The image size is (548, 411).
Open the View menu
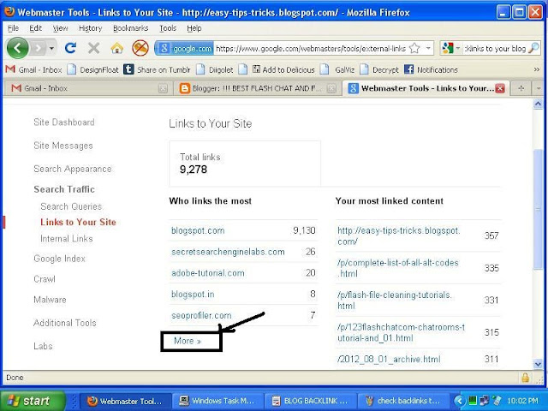click(60, 28)
